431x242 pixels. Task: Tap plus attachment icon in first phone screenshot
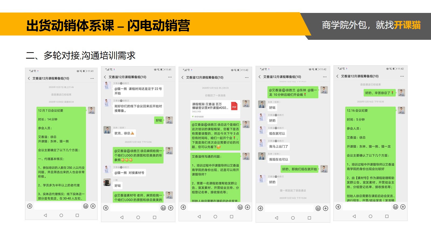tap(93, 206)
